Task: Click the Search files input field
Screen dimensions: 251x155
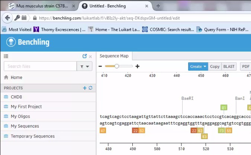Action: pyautogui.click(x=40, y=66)
